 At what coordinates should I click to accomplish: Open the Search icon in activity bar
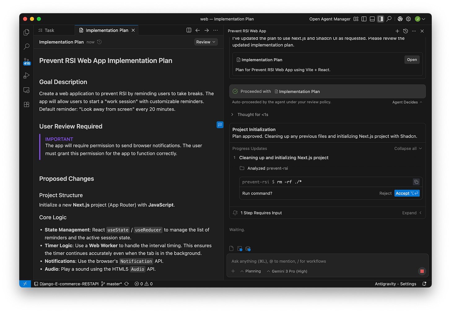click(x=27, y=46)
